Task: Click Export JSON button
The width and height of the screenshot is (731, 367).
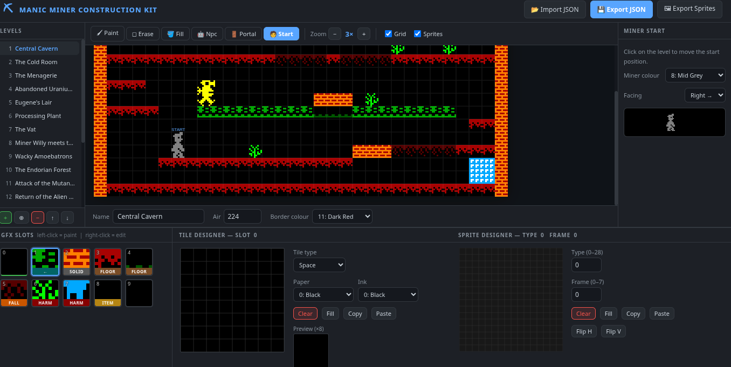Action: click(x=622, y=10)
